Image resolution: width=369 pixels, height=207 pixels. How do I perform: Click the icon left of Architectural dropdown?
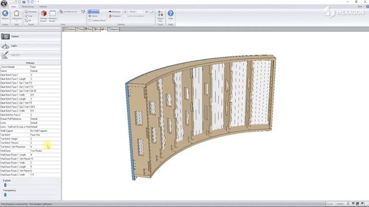point(61,11)
